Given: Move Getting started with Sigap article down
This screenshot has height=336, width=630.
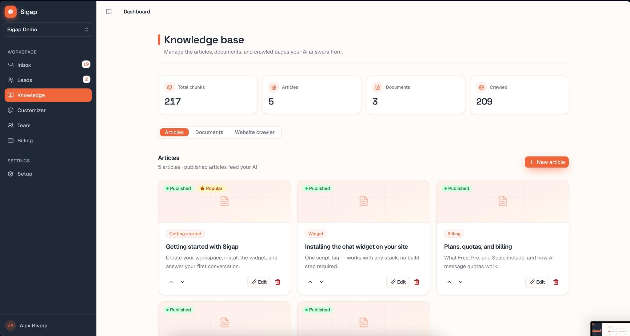Looking at the screenshot, I should 182,282.
